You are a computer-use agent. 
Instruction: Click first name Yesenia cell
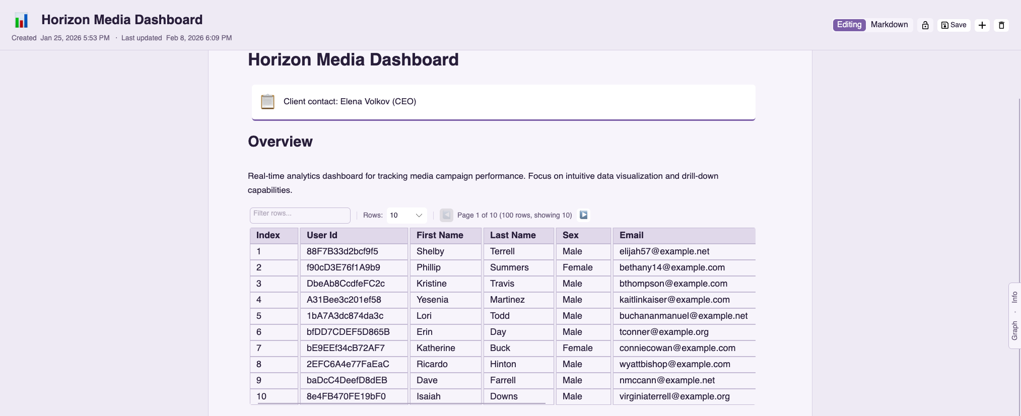[446, 300]
